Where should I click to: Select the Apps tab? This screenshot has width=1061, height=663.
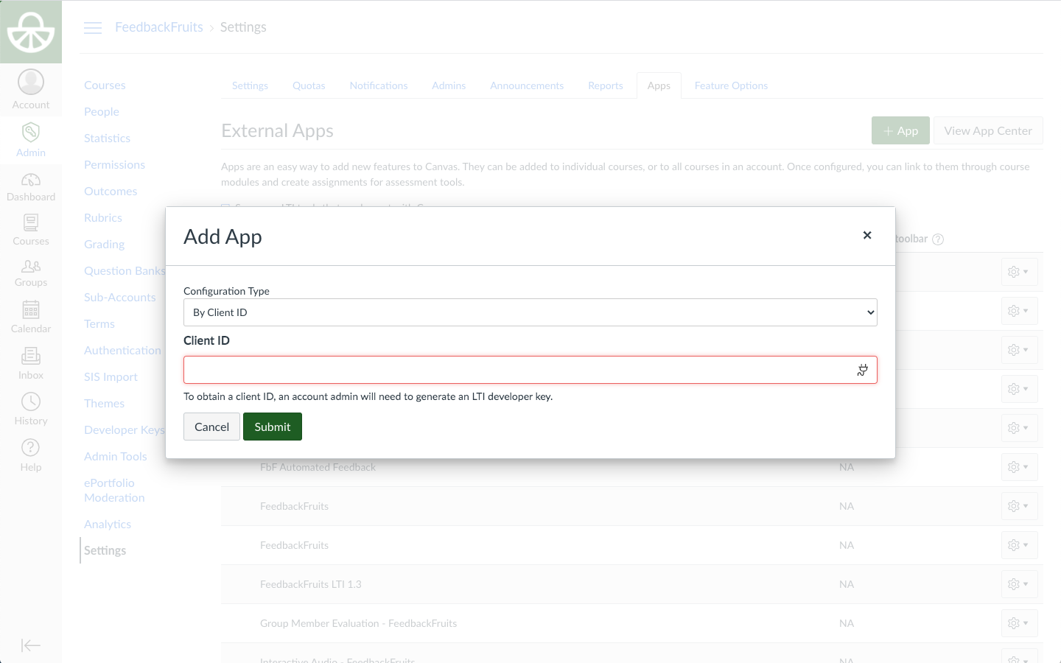point(659,85)
